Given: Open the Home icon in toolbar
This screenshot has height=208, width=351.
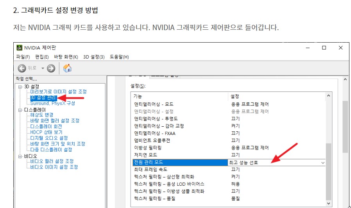Looking at the screenshot, I should pos(67,68).
